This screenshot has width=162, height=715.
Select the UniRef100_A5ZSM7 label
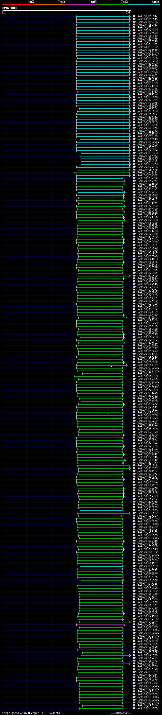coord(145,468)
